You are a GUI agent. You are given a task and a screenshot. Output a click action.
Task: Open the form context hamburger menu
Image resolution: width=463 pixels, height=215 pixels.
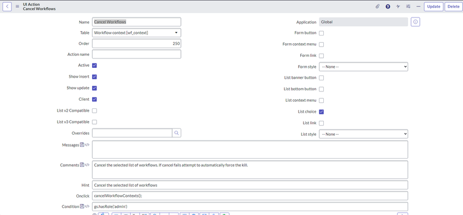pyautogui.click(x=18, y=7)
